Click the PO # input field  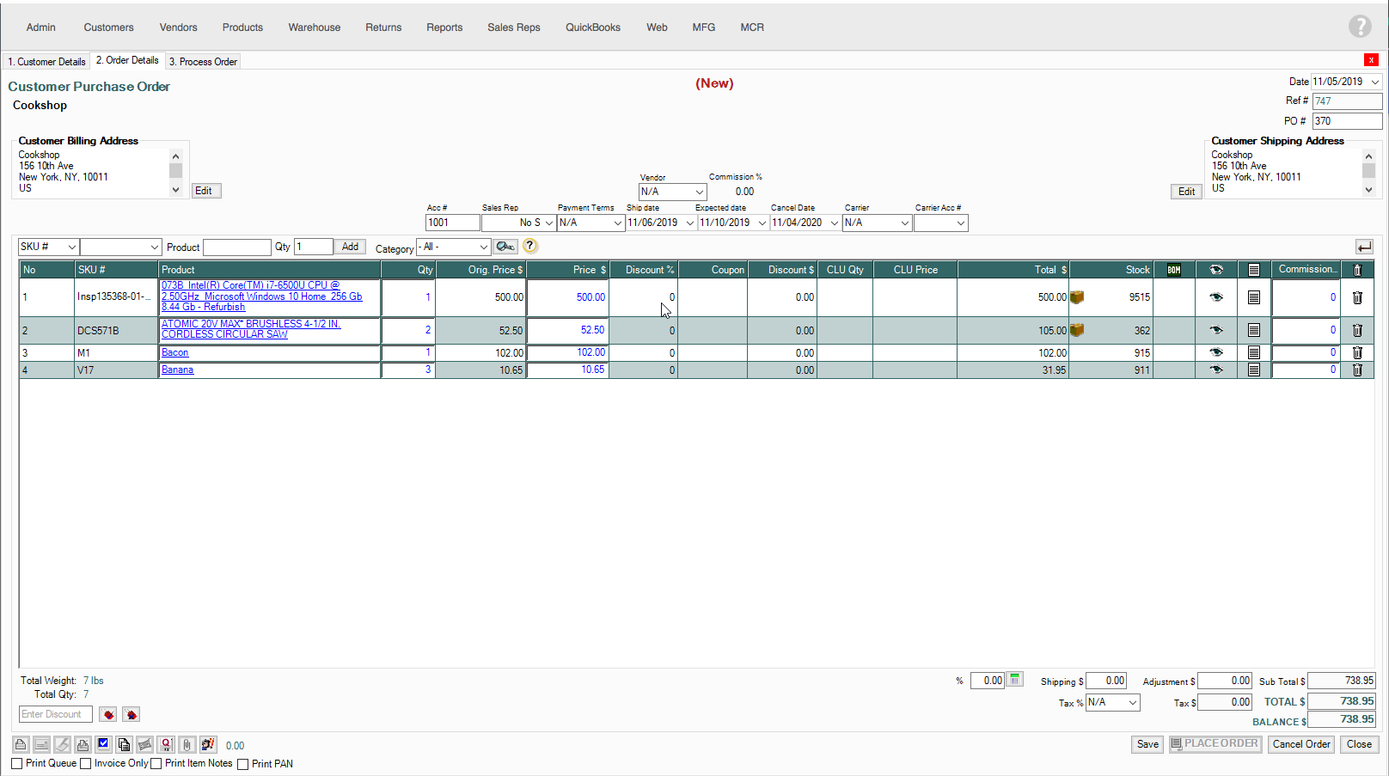click(x=1346, y=121)
